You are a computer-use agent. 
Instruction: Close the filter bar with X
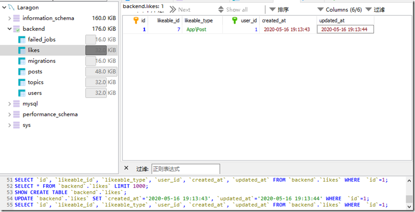click(126, 168)
